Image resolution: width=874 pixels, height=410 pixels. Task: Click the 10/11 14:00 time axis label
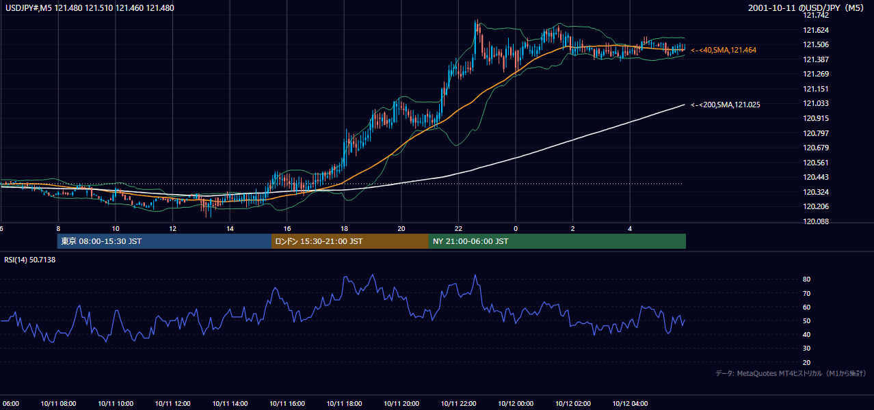(x=230, y=404)
